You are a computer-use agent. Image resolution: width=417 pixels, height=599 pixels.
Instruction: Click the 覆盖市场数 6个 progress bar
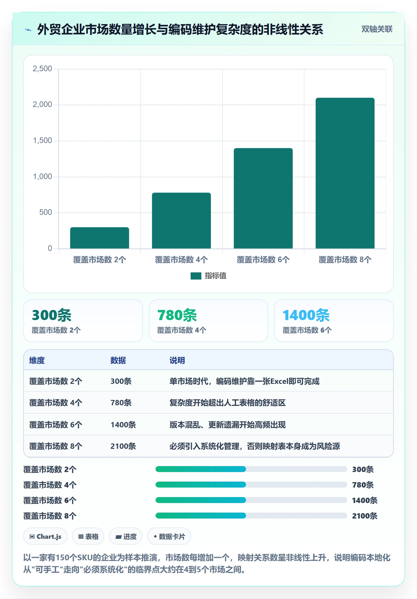[251, 500]
